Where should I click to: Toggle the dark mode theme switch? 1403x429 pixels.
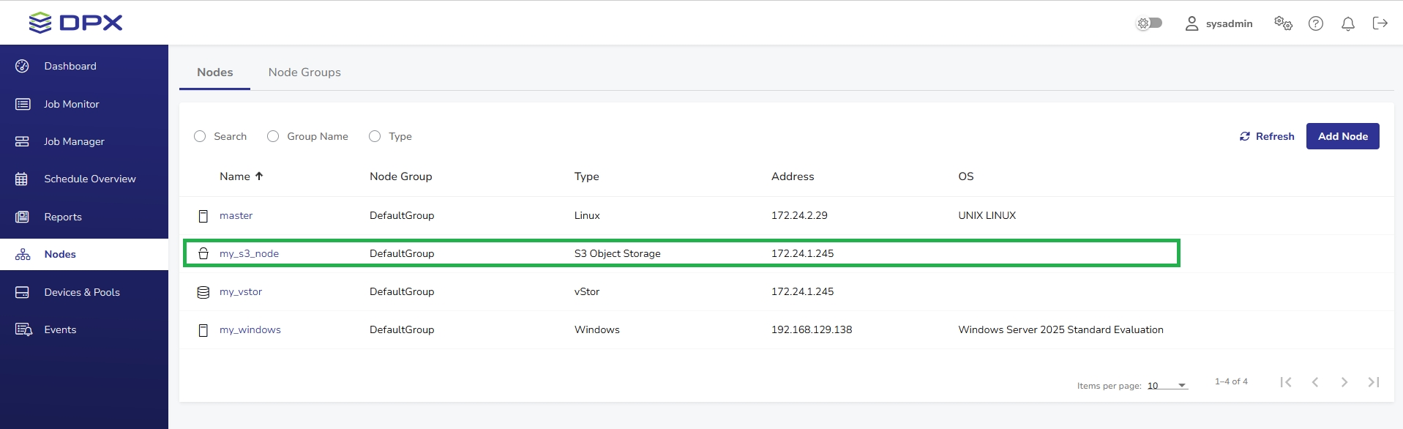1149,23
